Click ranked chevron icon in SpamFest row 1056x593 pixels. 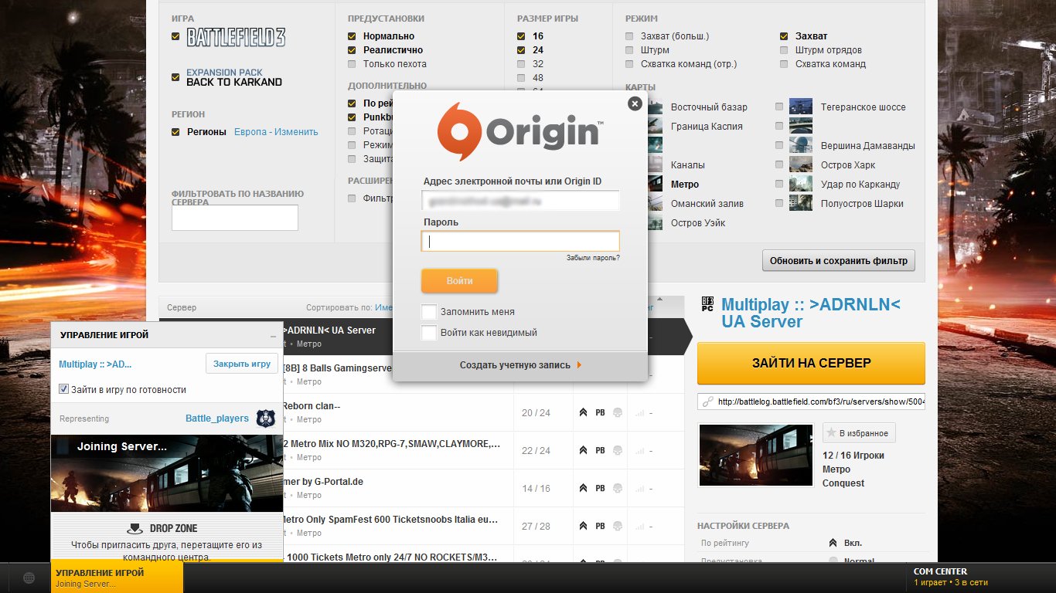583,527
